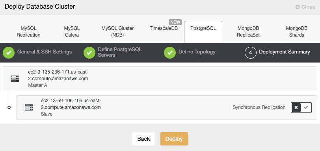Click the Define PostgreSQL Servers green checkmark

pyautogui.click(x=89, y=53)
